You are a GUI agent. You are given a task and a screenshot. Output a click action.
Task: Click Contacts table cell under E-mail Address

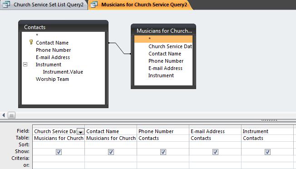(x=215, y=138)
